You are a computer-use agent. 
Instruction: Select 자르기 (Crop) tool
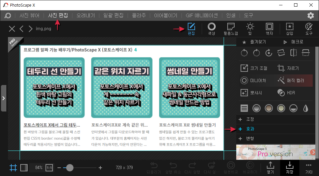[288, 68]
